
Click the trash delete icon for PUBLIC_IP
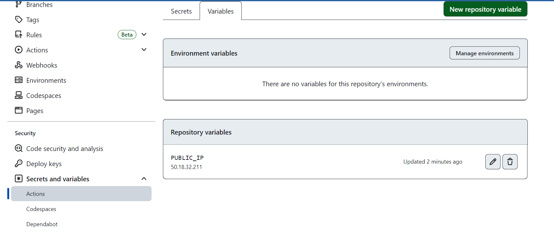(x=510, y=162)
